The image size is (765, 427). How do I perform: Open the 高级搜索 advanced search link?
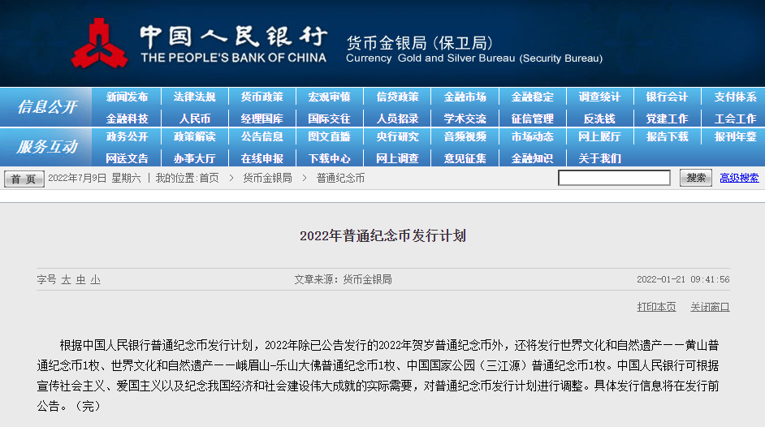click(739, 179)
